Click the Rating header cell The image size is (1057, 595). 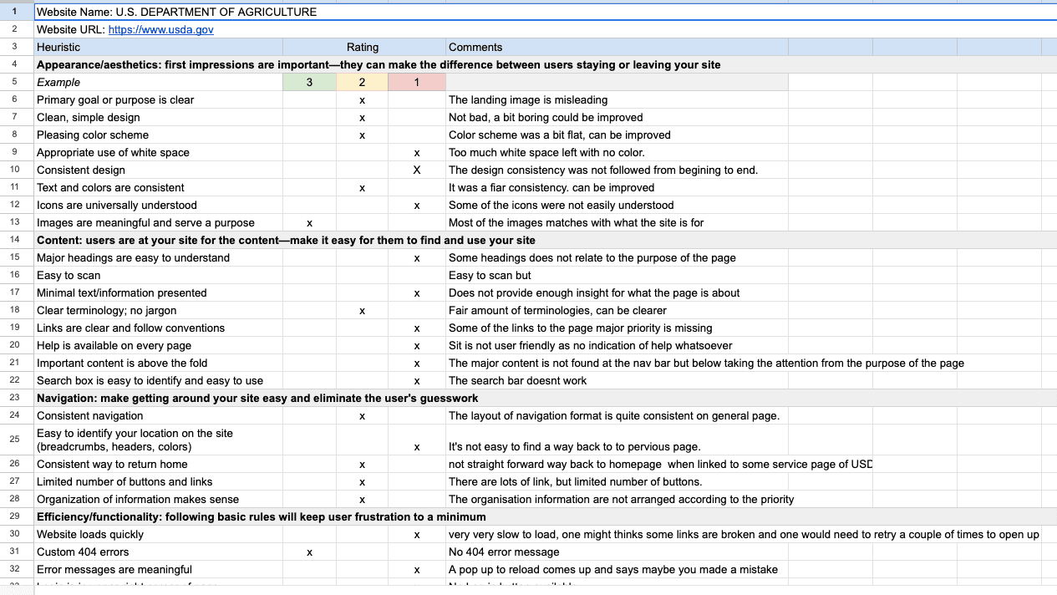tap(363, 47)
